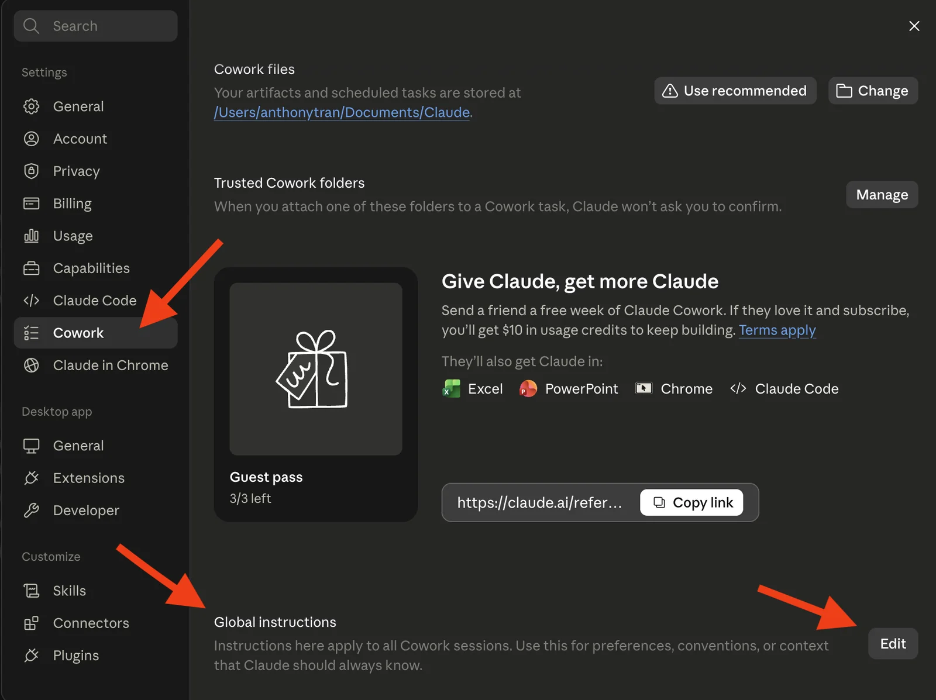This screenshot has width=936, height=700.
Task: Click the Claude Code brackets icon in the sidebar
Action: 31,301
